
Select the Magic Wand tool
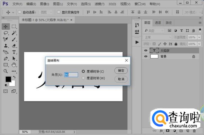[x=14, y=33]
